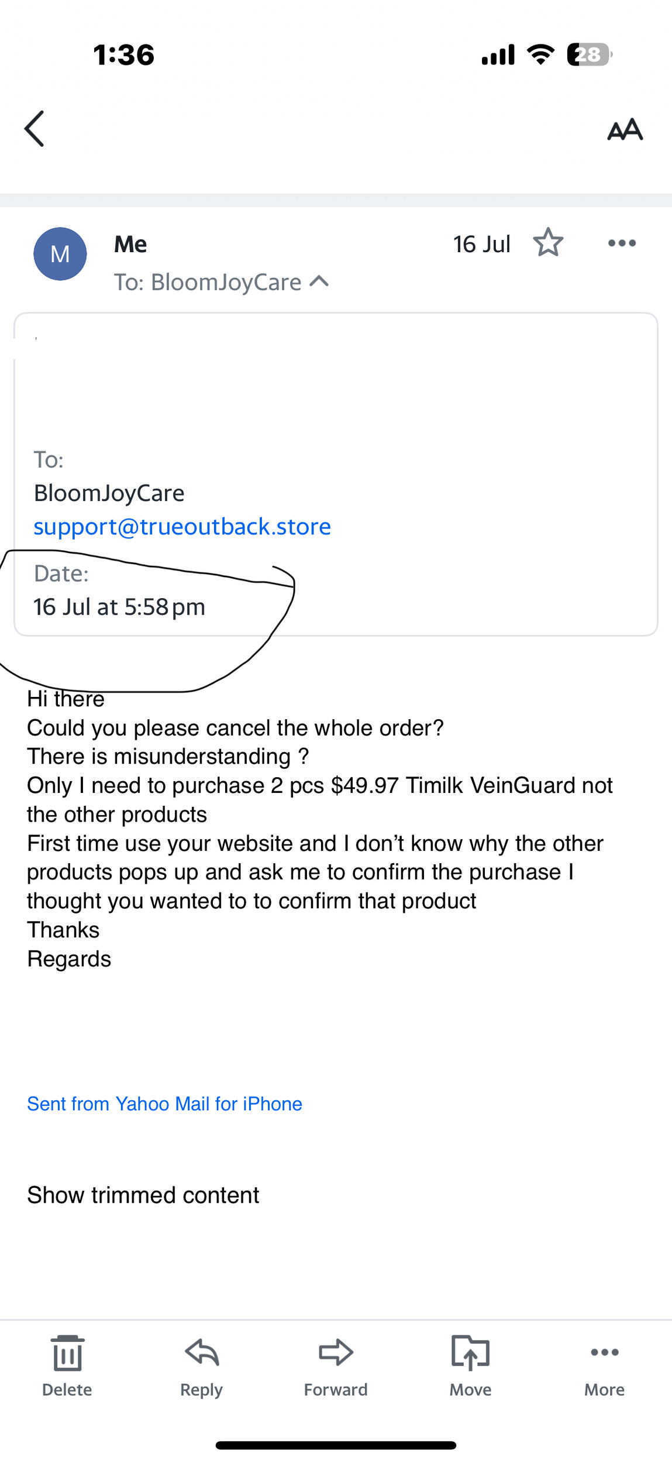Screen dimensions: 672x1463
Task: Tap the Me sender name
Action: 130,244
